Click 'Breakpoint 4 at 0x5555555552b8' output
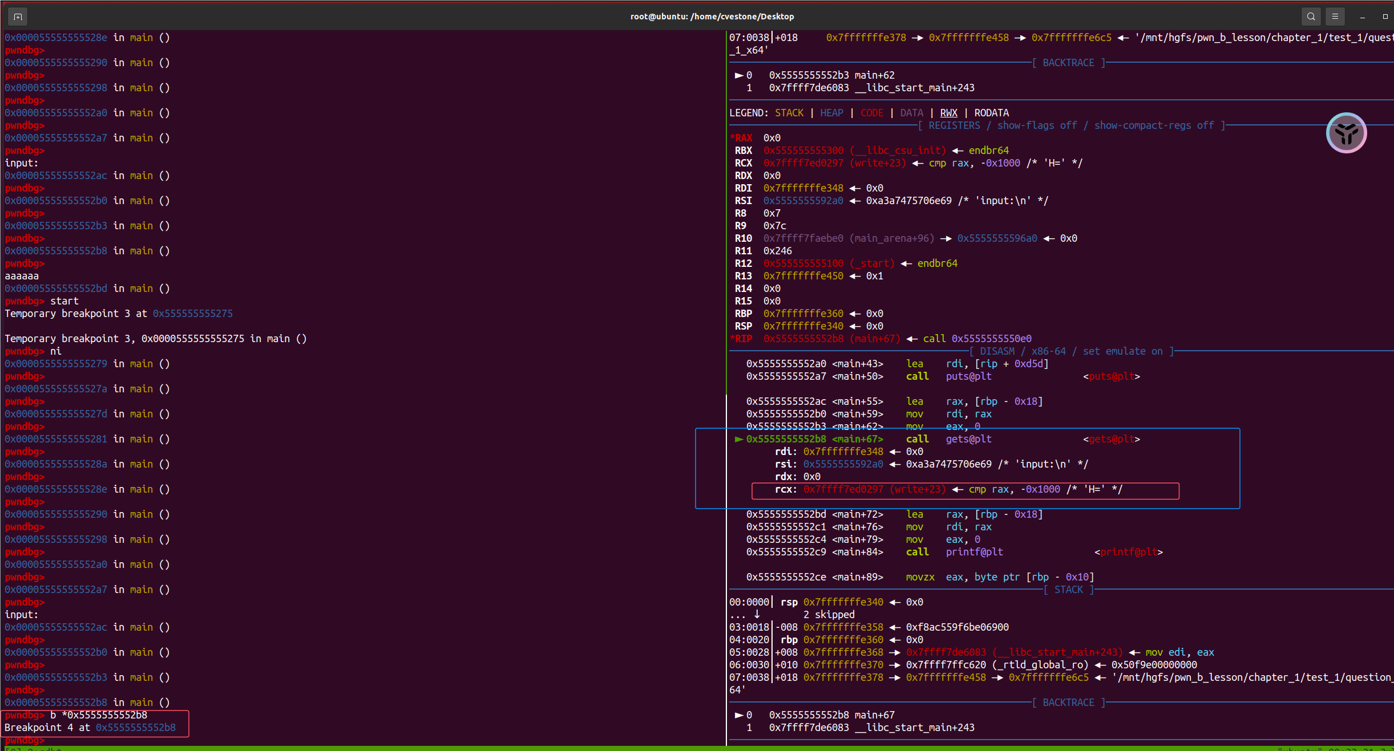The width and height of the screenshot is (1394, 751). pyautogui.click(x=90, y=728)
